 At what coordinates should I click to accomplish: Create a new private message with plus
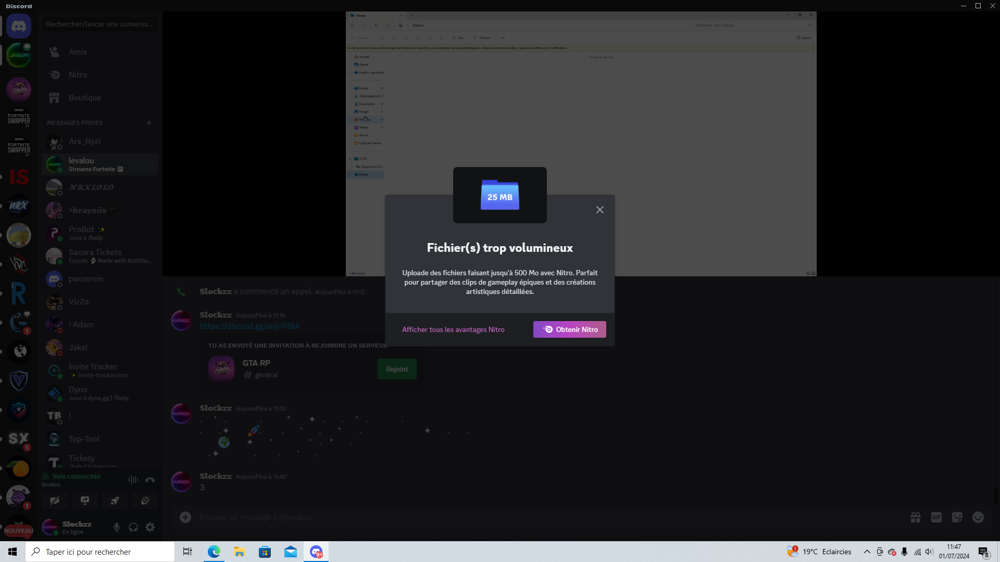pos(149,123)
